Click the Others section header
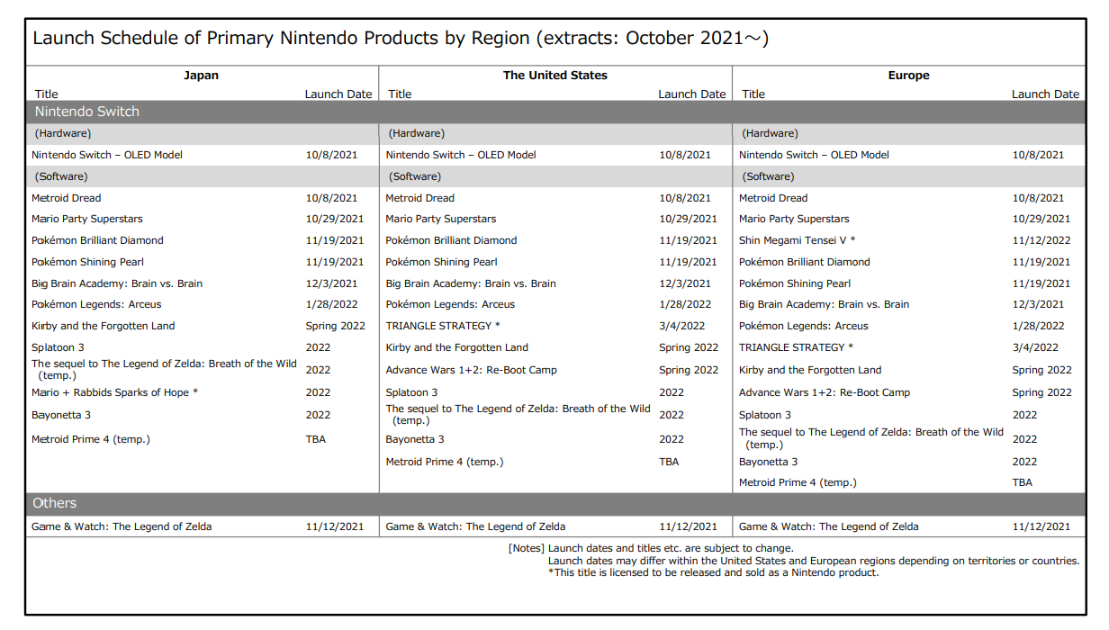This screenshot has width=1109, height=630. [x=55, y=503]
